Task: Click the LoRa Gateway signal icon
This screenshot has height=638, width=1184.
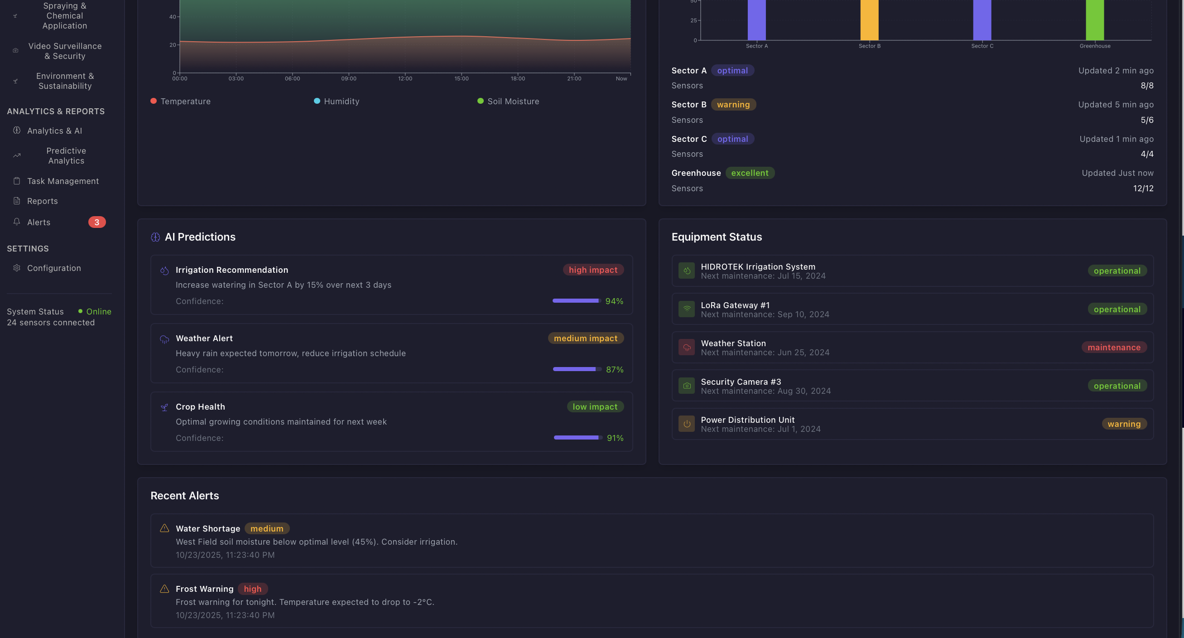Action: click(x=687, y=309)
